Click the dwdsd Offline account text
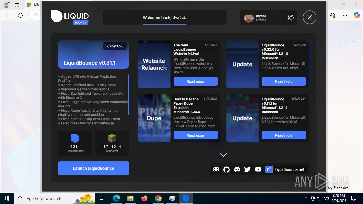Screen dimensions: 363x204 coord(261,18)
